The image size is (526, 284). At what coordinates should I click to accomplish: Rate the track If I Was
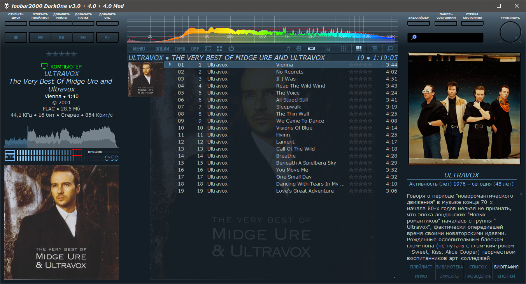coord(361,79)
